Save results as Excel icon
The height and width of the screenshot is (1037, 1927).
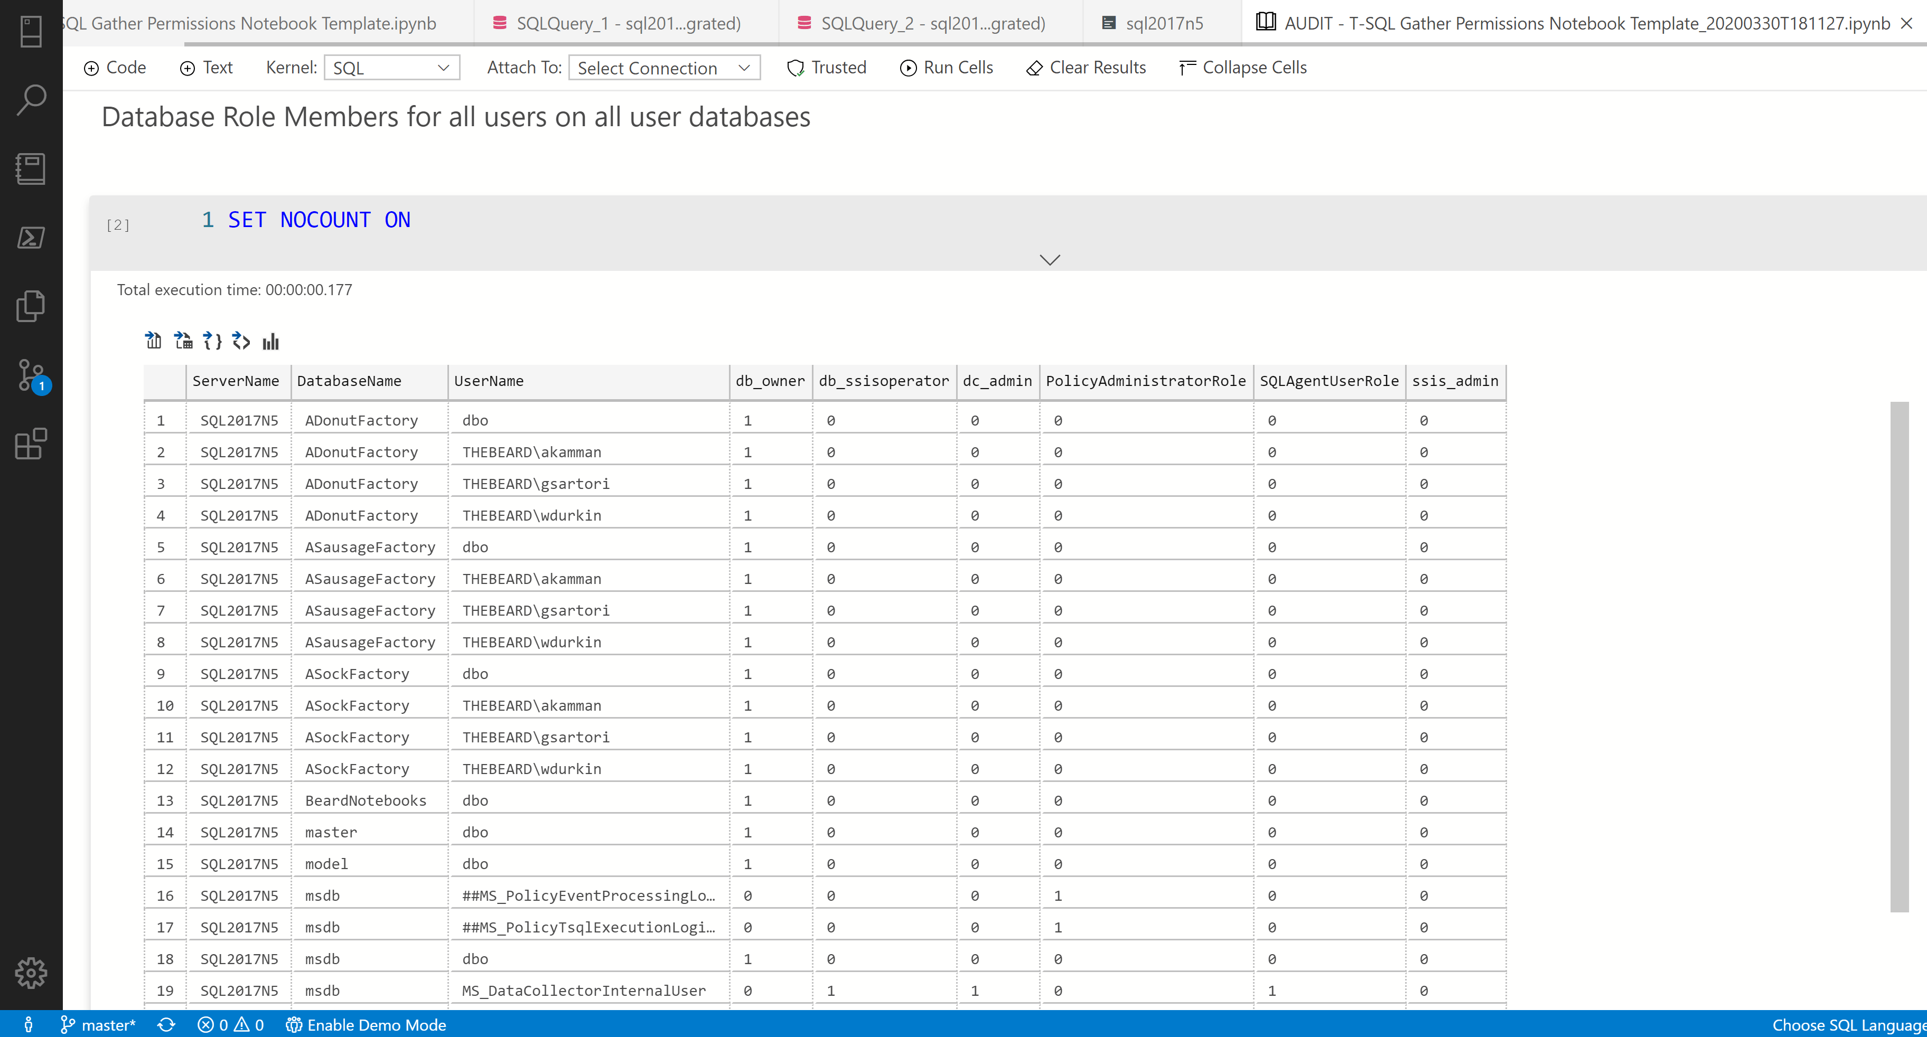(x=183, y=341)
